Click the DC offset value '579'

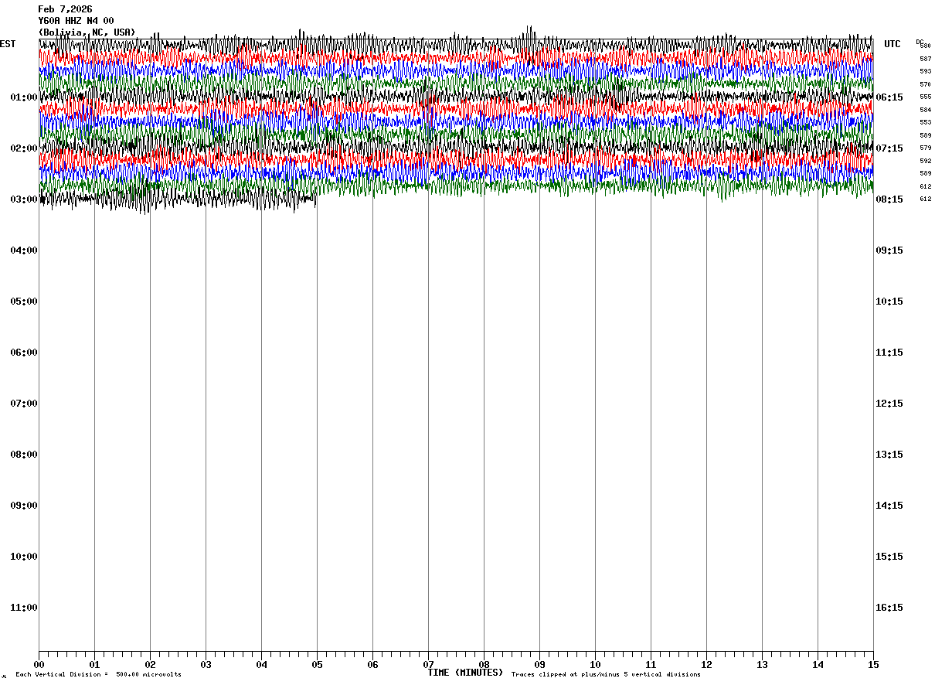coord(925,148)
